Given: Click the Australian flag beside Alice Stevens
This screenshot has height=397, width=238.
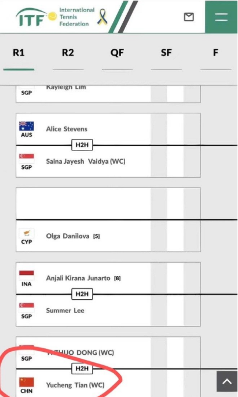Looking at the screenshot, I should point(26,126).
